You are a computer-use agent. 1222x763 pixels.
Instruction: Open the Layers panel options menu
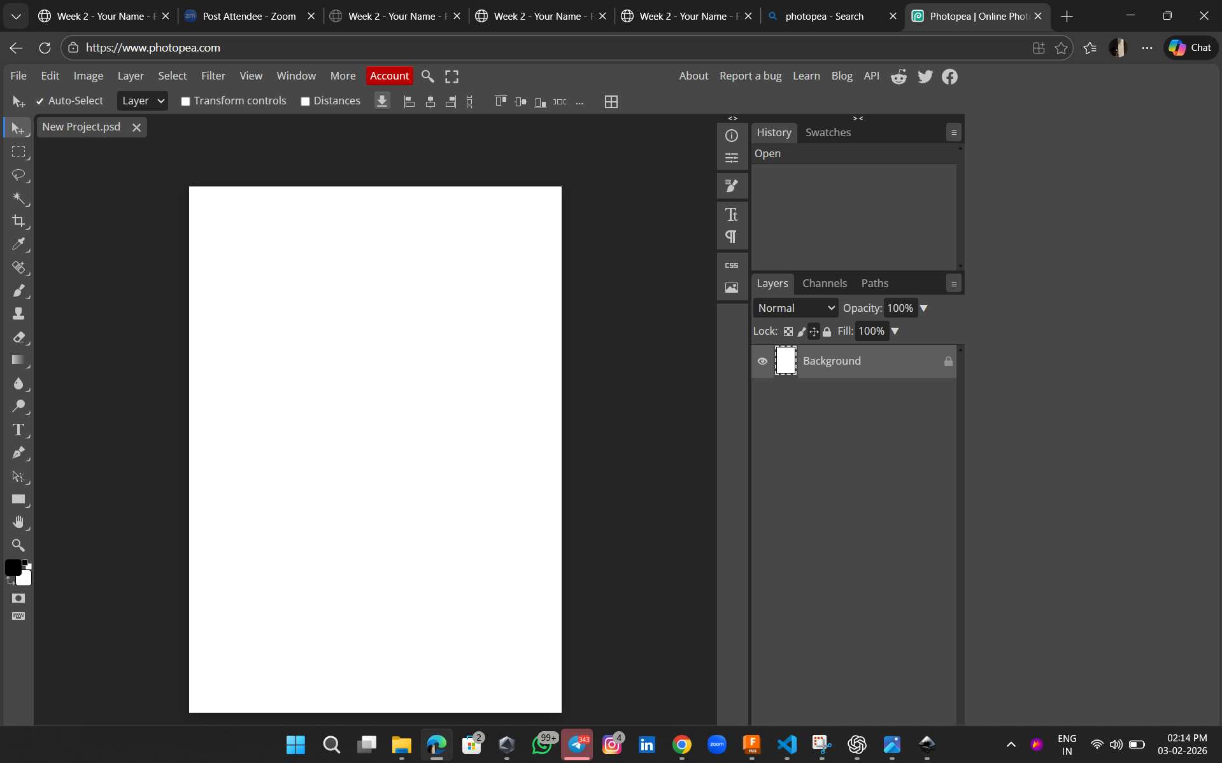pyautogui.click(x=954, y=283)
